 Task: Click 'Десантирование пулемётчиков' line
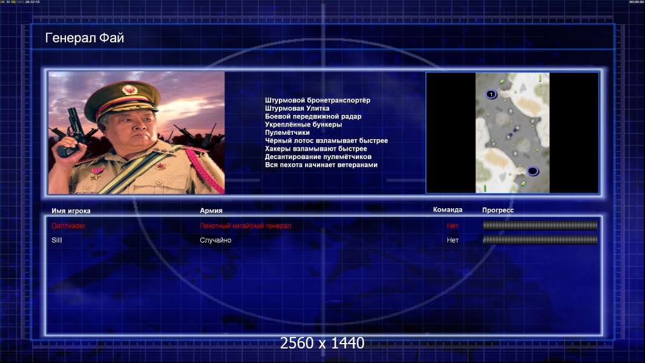(318, 157)
